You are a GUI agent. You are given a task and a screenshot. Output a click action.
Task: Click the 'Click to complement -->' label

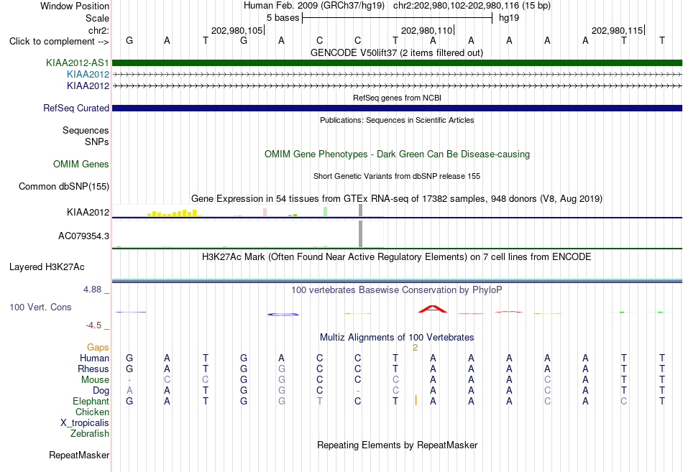pos(59,42)
